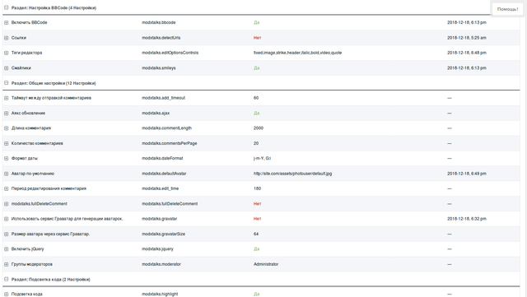Viewport: 527px width, 297px height.
Task: Collapse section Подсветка кода group
Action: (x=6, y=279)
